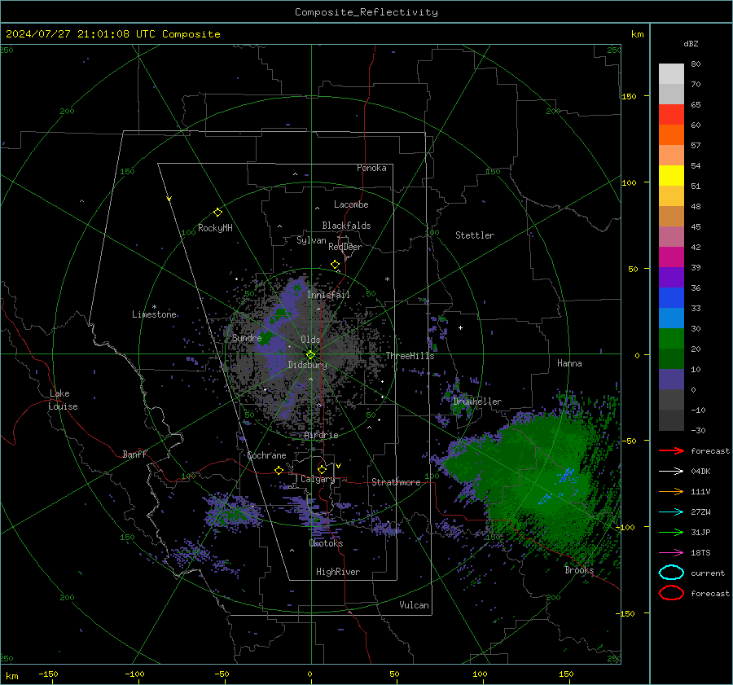Click the yellow radar-center diamond near Didsbury

[310, 355]
